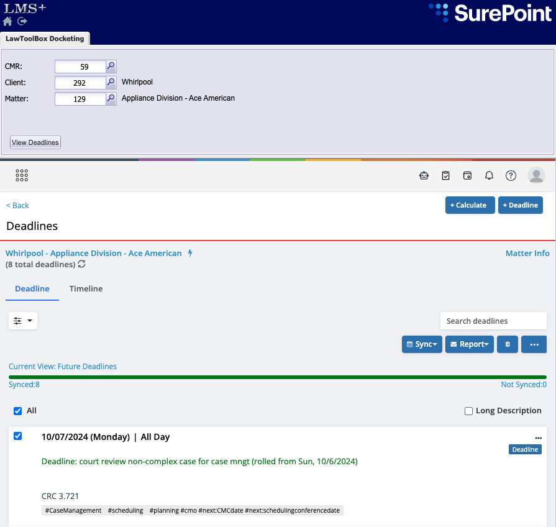Expand the filter options dropdown
Screen dimensions: 556x527
click(23, 321)
